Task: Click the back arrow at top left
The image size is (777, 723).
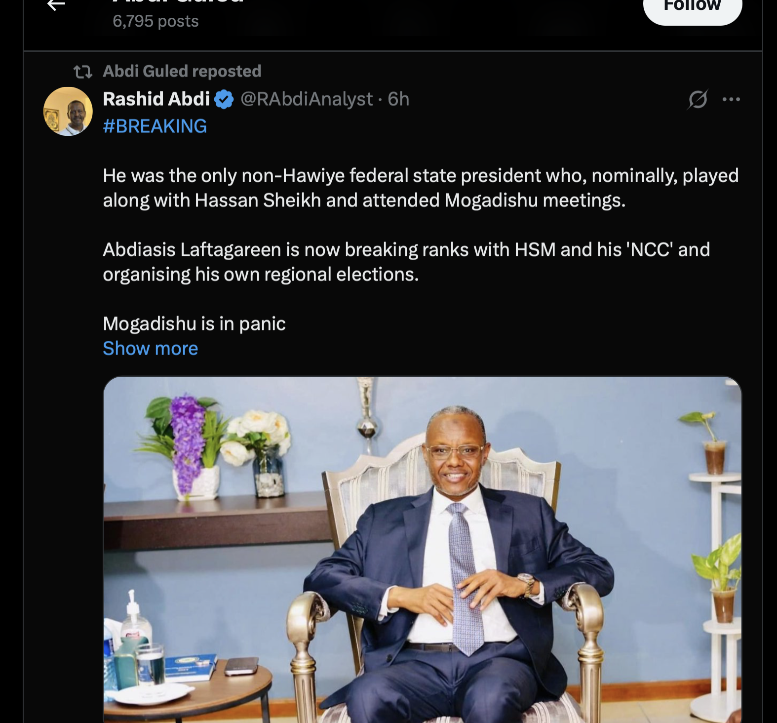Action: pyautogui.click(x=56, y=5)
